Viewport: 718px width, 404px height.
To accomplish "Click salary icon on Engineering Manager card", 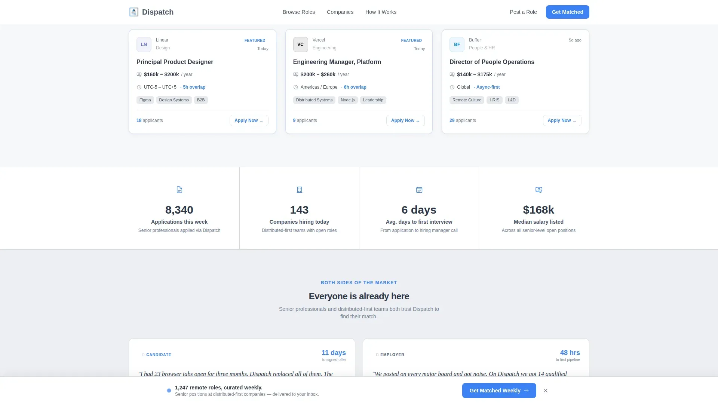I will (x=296, y=74).
